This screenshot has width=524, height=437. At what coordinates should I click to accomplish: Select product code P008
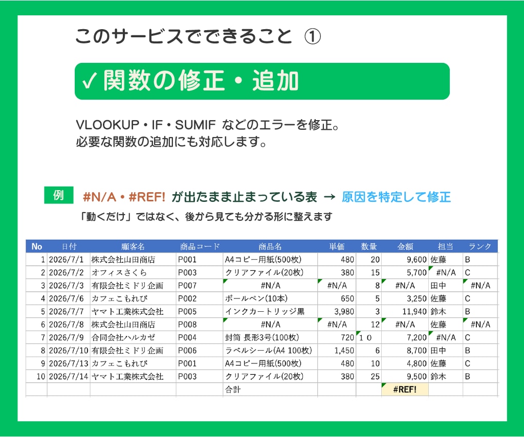tap(200, 325)
